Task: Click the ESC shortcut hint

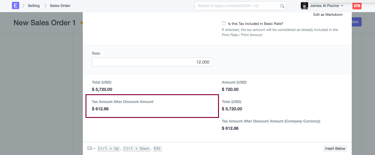Action: point(157,149)
